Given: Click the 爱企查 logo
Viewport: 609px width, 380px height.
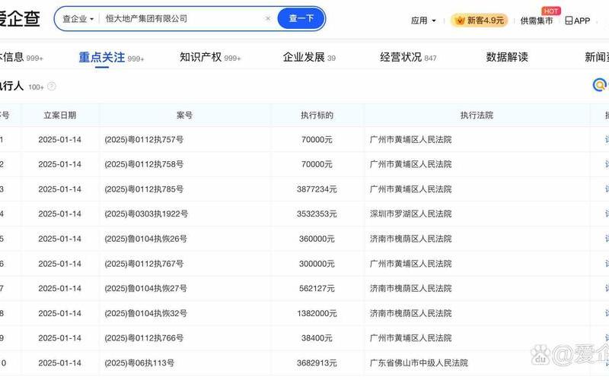Looking at the screenshot, I should coord(20,17).
